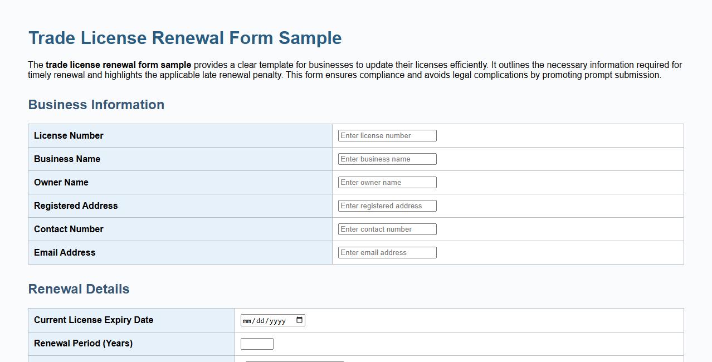Click the Business Information section heading

(x=96, y=105)
